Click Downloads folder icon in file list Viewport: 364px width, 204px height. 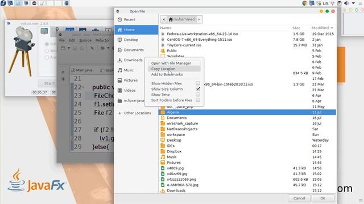pyautogui.click(x=163, y=190)
